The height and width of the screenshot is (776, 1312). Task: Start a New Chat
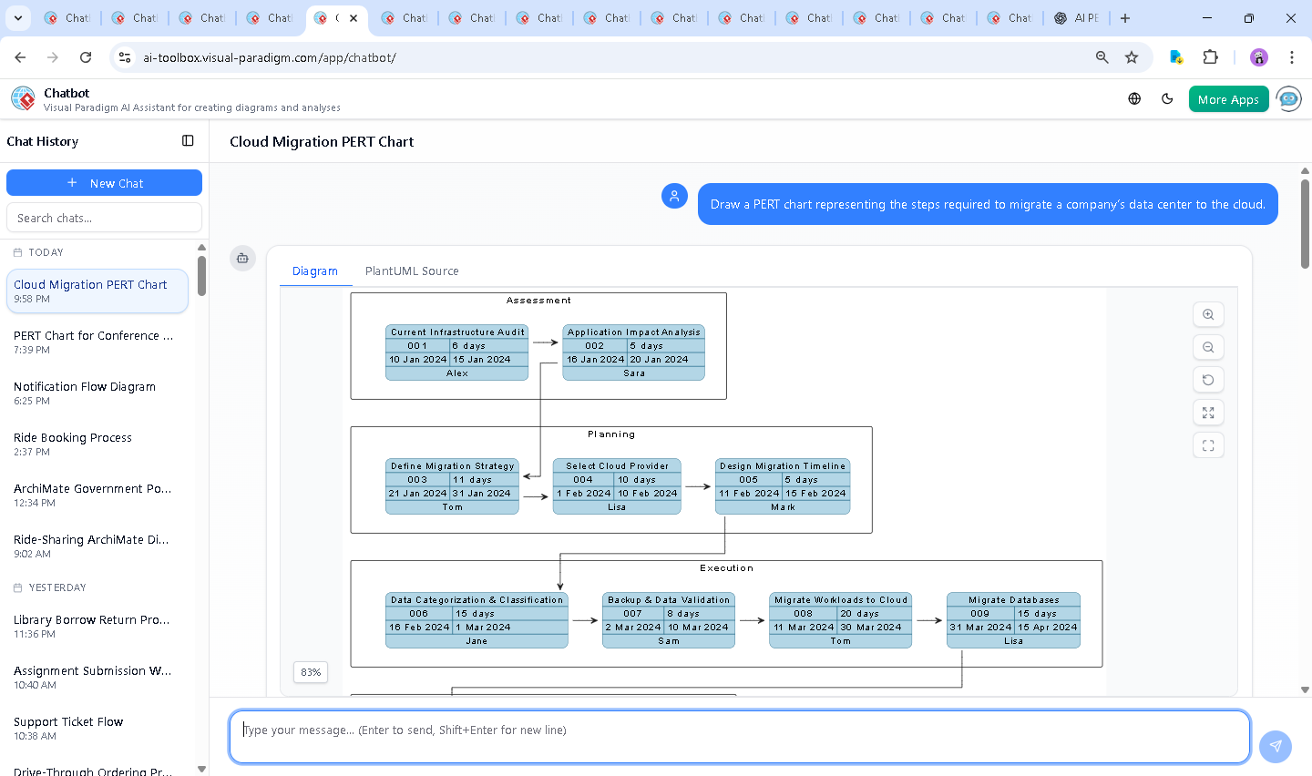coord(104,182)
